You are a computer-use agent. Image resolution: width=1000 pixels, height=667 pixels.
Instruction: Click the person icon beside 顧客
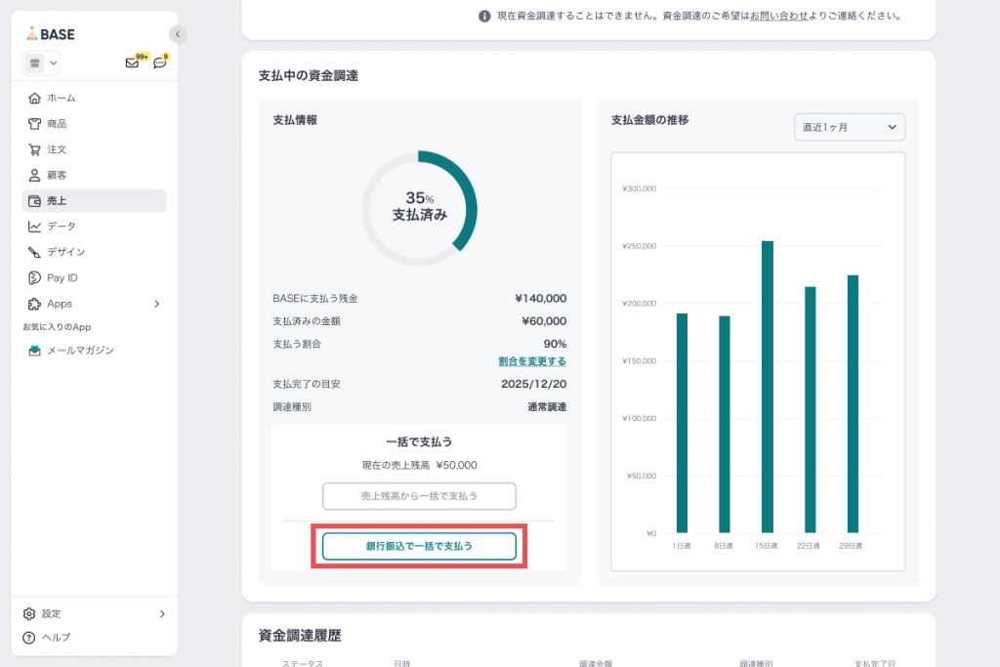tap(35, 175)
